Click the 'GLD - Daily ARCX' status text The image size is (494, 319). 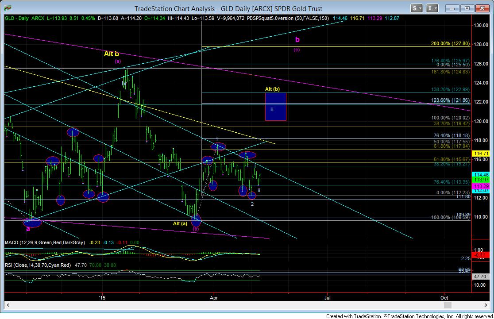tap(24, 18)
